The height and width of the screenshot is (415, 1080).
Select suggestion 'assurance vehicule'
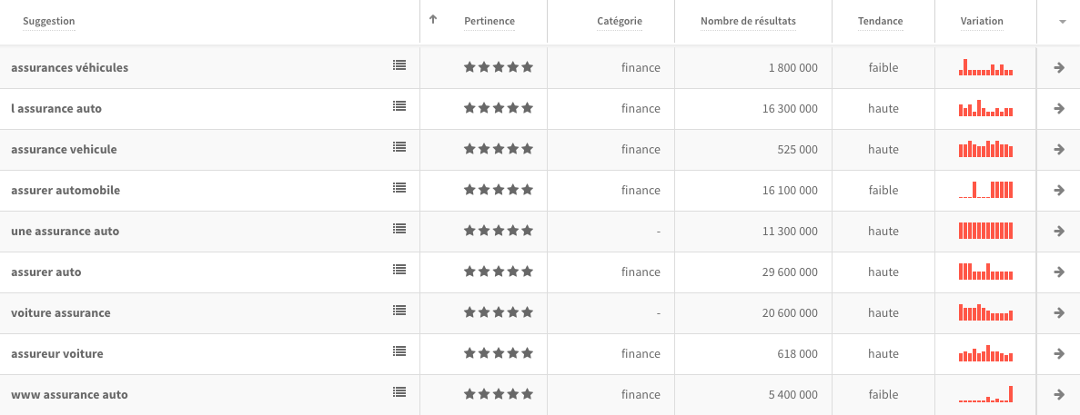click(64, 149)
